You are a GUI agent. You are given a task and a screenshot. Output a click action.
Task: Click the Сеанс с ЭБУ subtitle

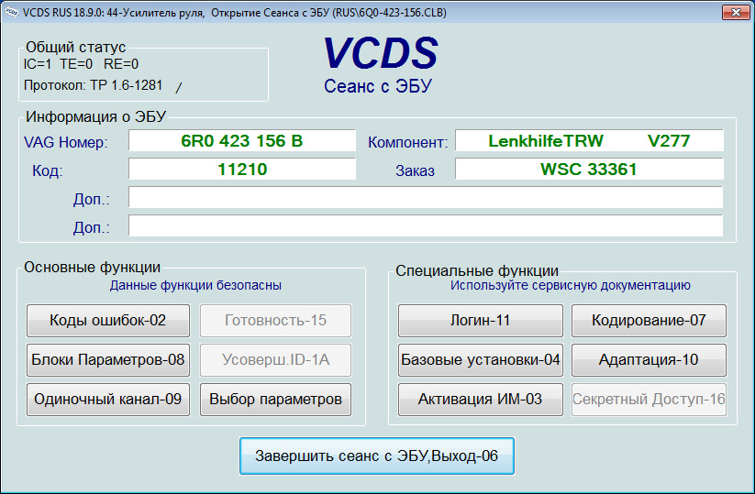coord(378,86)
